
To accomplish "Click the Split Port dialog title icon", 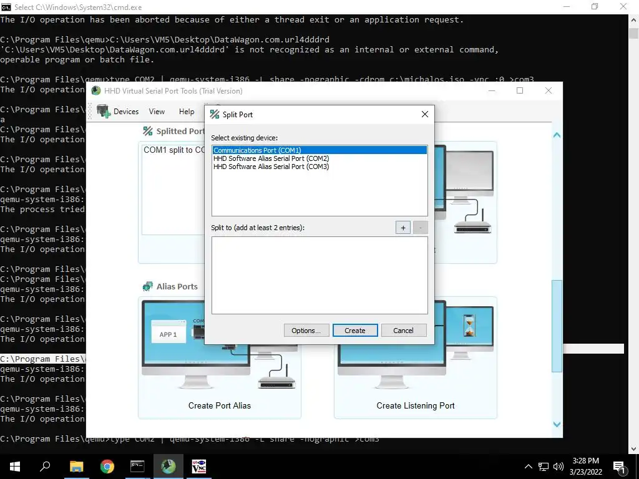I will 215,115.
